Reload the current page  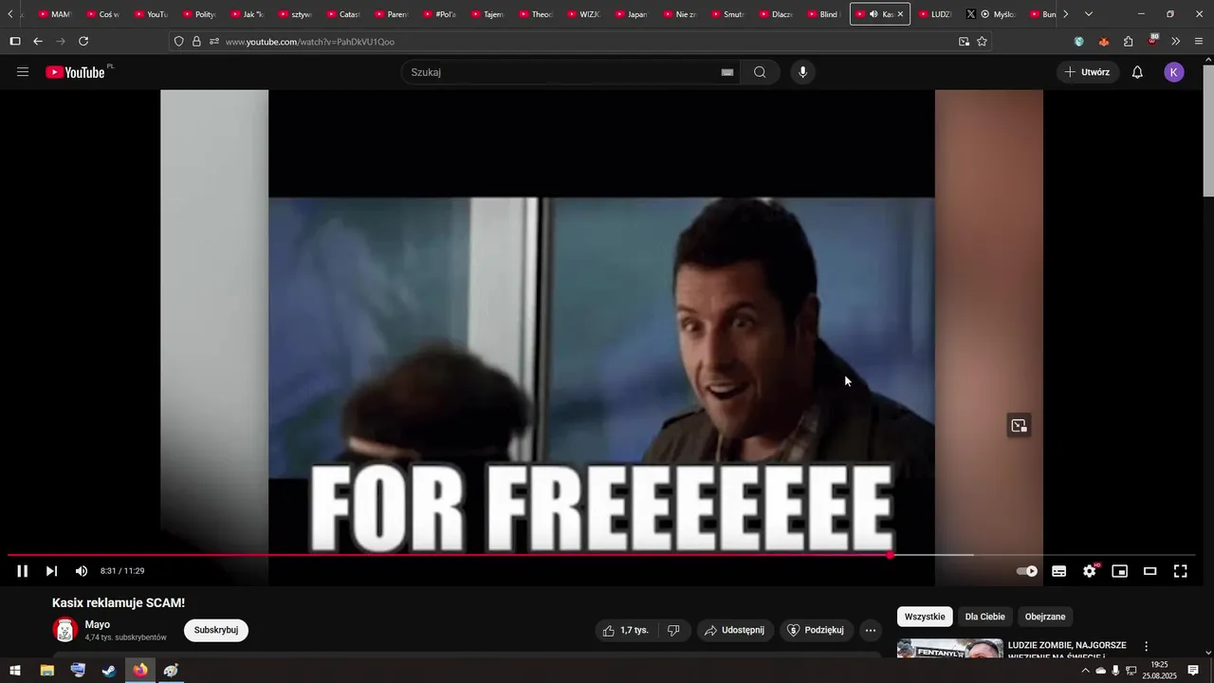tap(83, 42)
